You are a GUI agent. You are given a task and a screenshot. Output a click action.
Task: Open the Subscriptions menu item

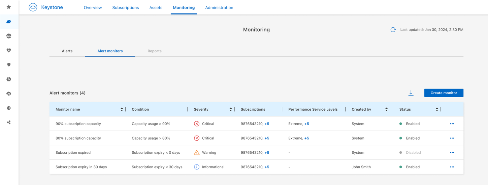point(125,7)
